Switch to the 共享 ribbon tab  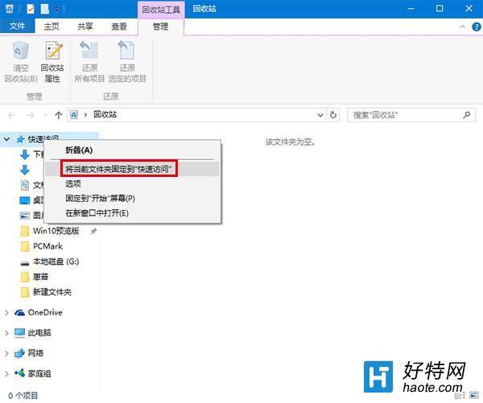click(85, 27)
